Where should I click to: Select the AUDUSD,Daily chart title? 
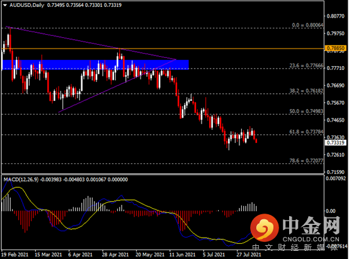(26, 5)
